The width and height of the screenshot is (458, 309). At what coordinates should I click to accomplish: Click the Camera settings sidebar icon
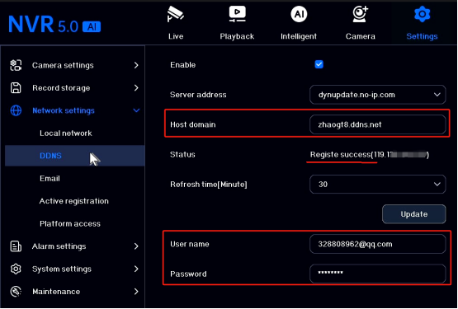pyautogui.click(x=16, y=65)
